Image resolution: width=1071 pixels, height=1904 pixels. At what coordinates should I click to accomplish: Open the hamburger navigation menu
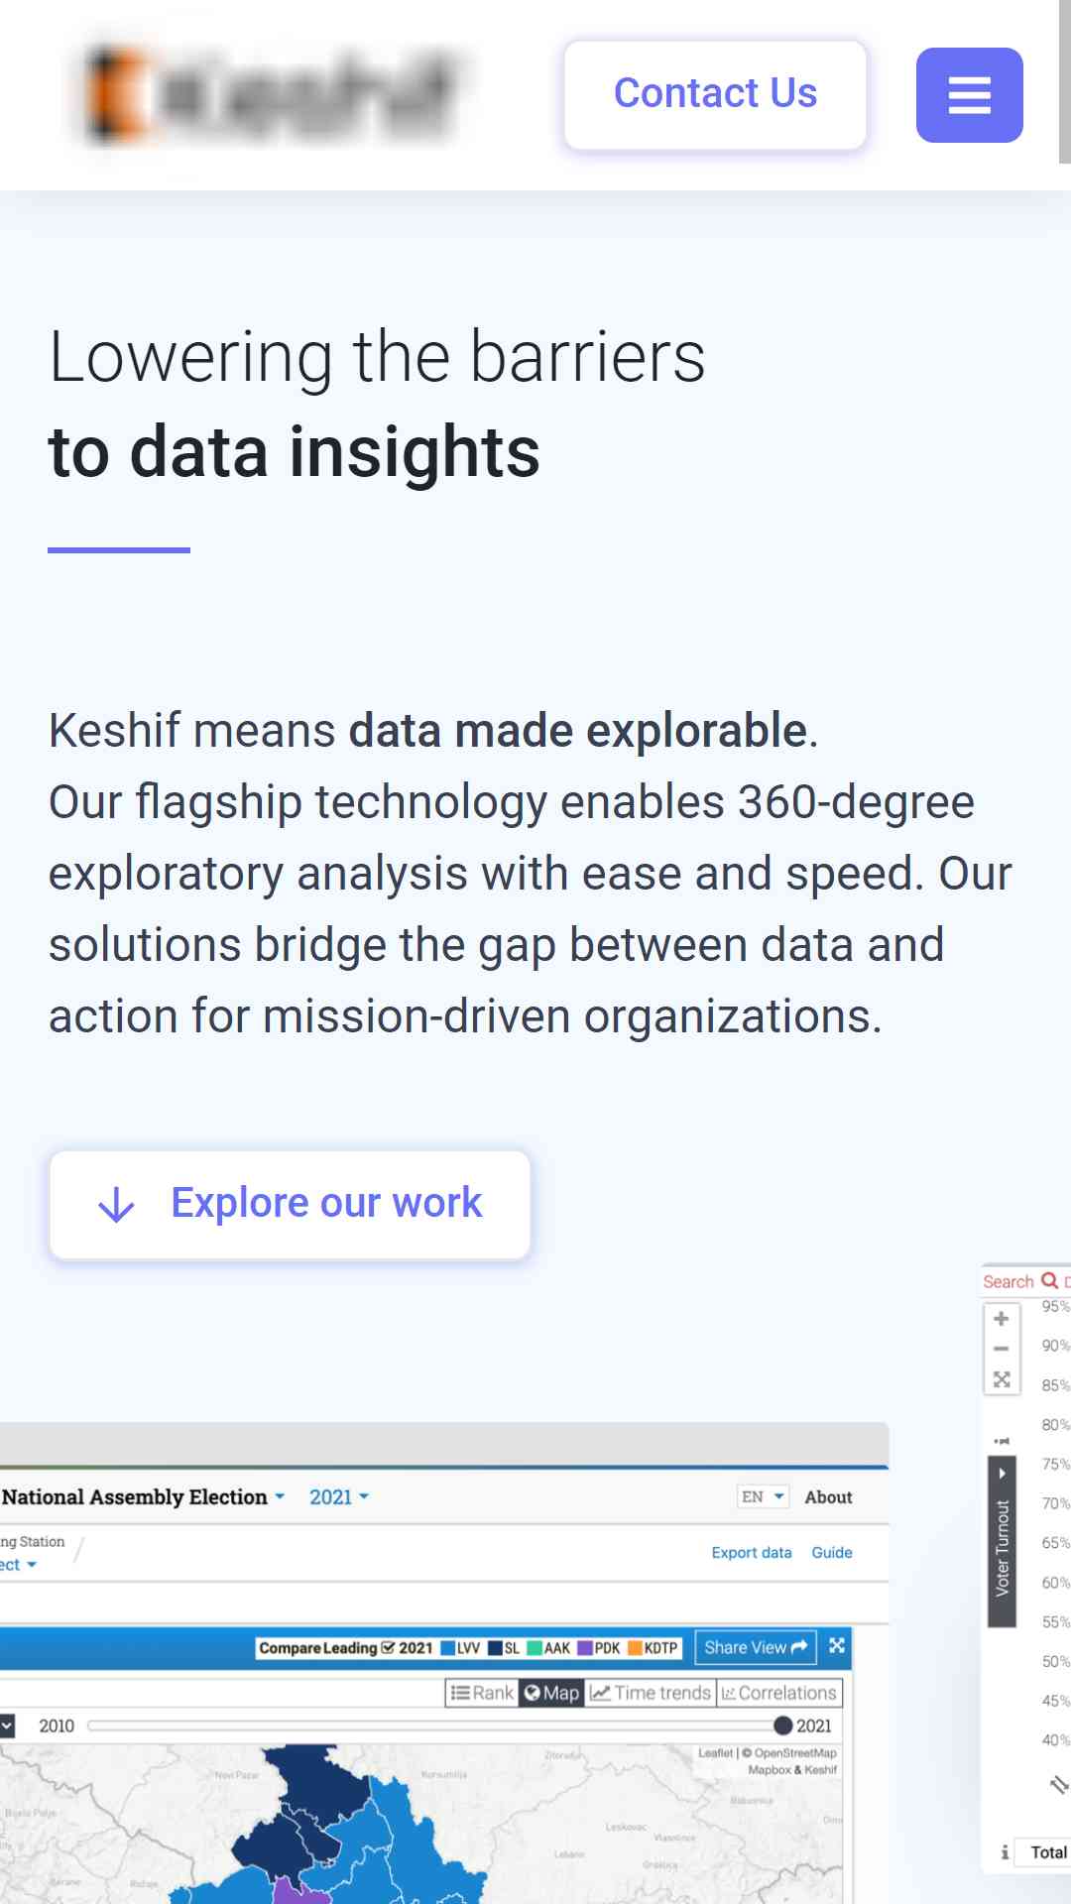point(969,95)
